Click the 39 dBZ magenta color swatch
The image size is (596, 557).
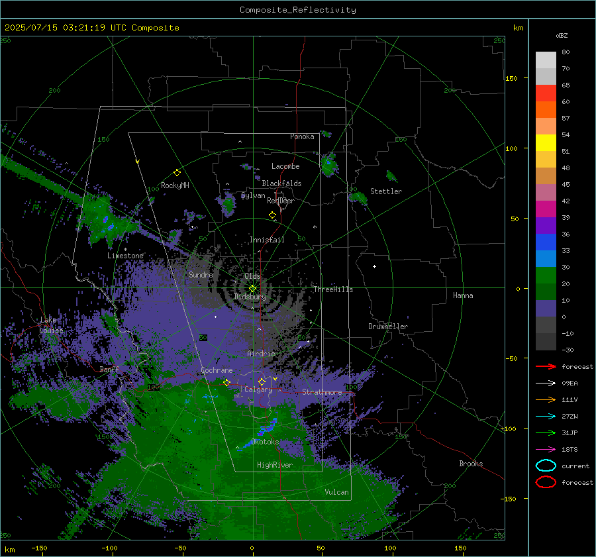click(546, 209)
